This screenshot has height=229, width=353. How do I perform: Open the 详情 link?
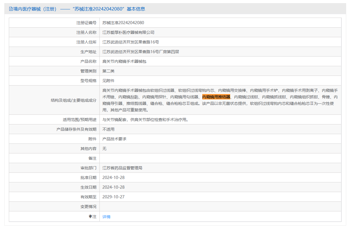(106, 217)
